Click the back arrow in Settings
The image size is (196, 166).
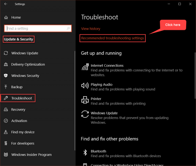tap(6, 4)
